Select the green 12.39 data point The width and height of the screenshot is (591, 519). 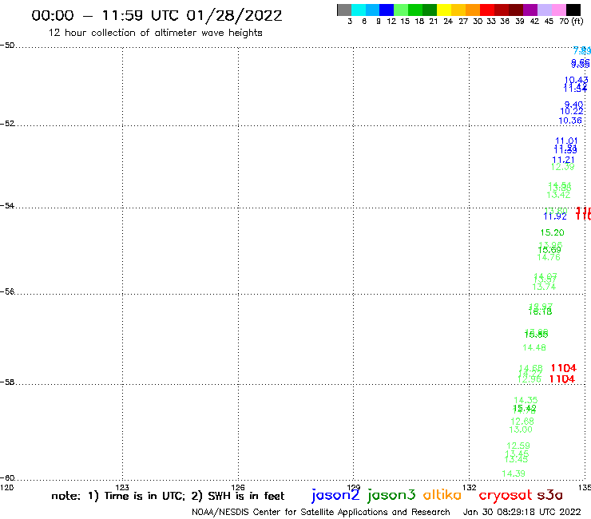point(563,167)
